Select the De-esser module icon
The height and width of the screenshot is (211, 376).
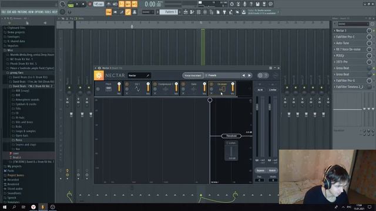tap(222, 89)
